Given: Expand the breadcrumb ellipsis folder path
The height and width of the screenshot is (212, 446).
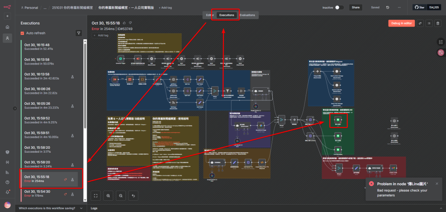Looking at the screenshot, I should [x=44, y=8].
